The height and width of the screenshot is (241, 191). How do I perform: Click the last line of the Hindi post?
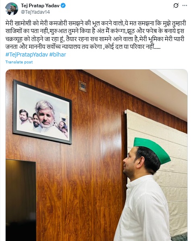tap(83, 46)
